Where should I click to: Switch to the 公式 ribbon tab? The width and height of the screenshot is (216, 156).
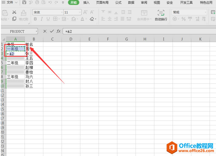click(118, 2)
